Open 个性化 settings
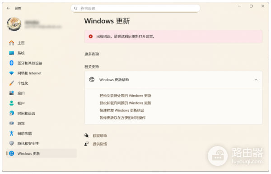271x174 pixels. [42, 83]
